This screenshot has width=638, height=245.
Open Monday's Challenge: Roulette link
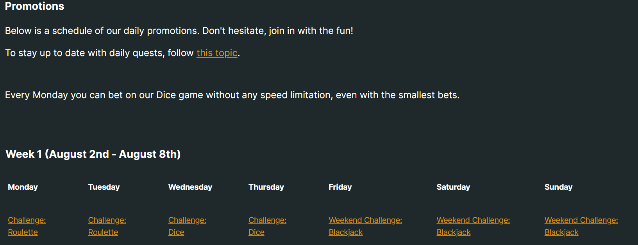27,226
